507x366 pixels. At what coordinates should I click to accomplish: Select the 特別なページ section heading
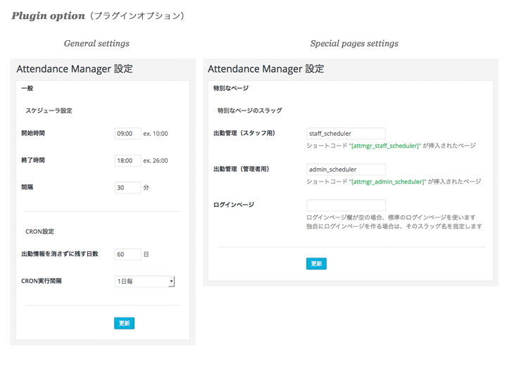(231, 88)
